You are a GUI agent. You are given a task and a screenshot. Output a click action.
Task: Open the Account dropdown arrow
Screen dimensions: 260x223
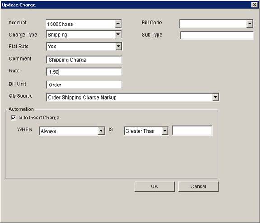[118, 24]
